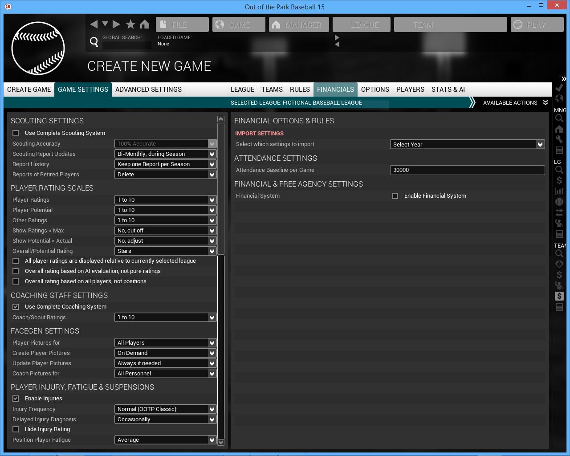Click the home icon in the navigation bar

coord(145,24)
